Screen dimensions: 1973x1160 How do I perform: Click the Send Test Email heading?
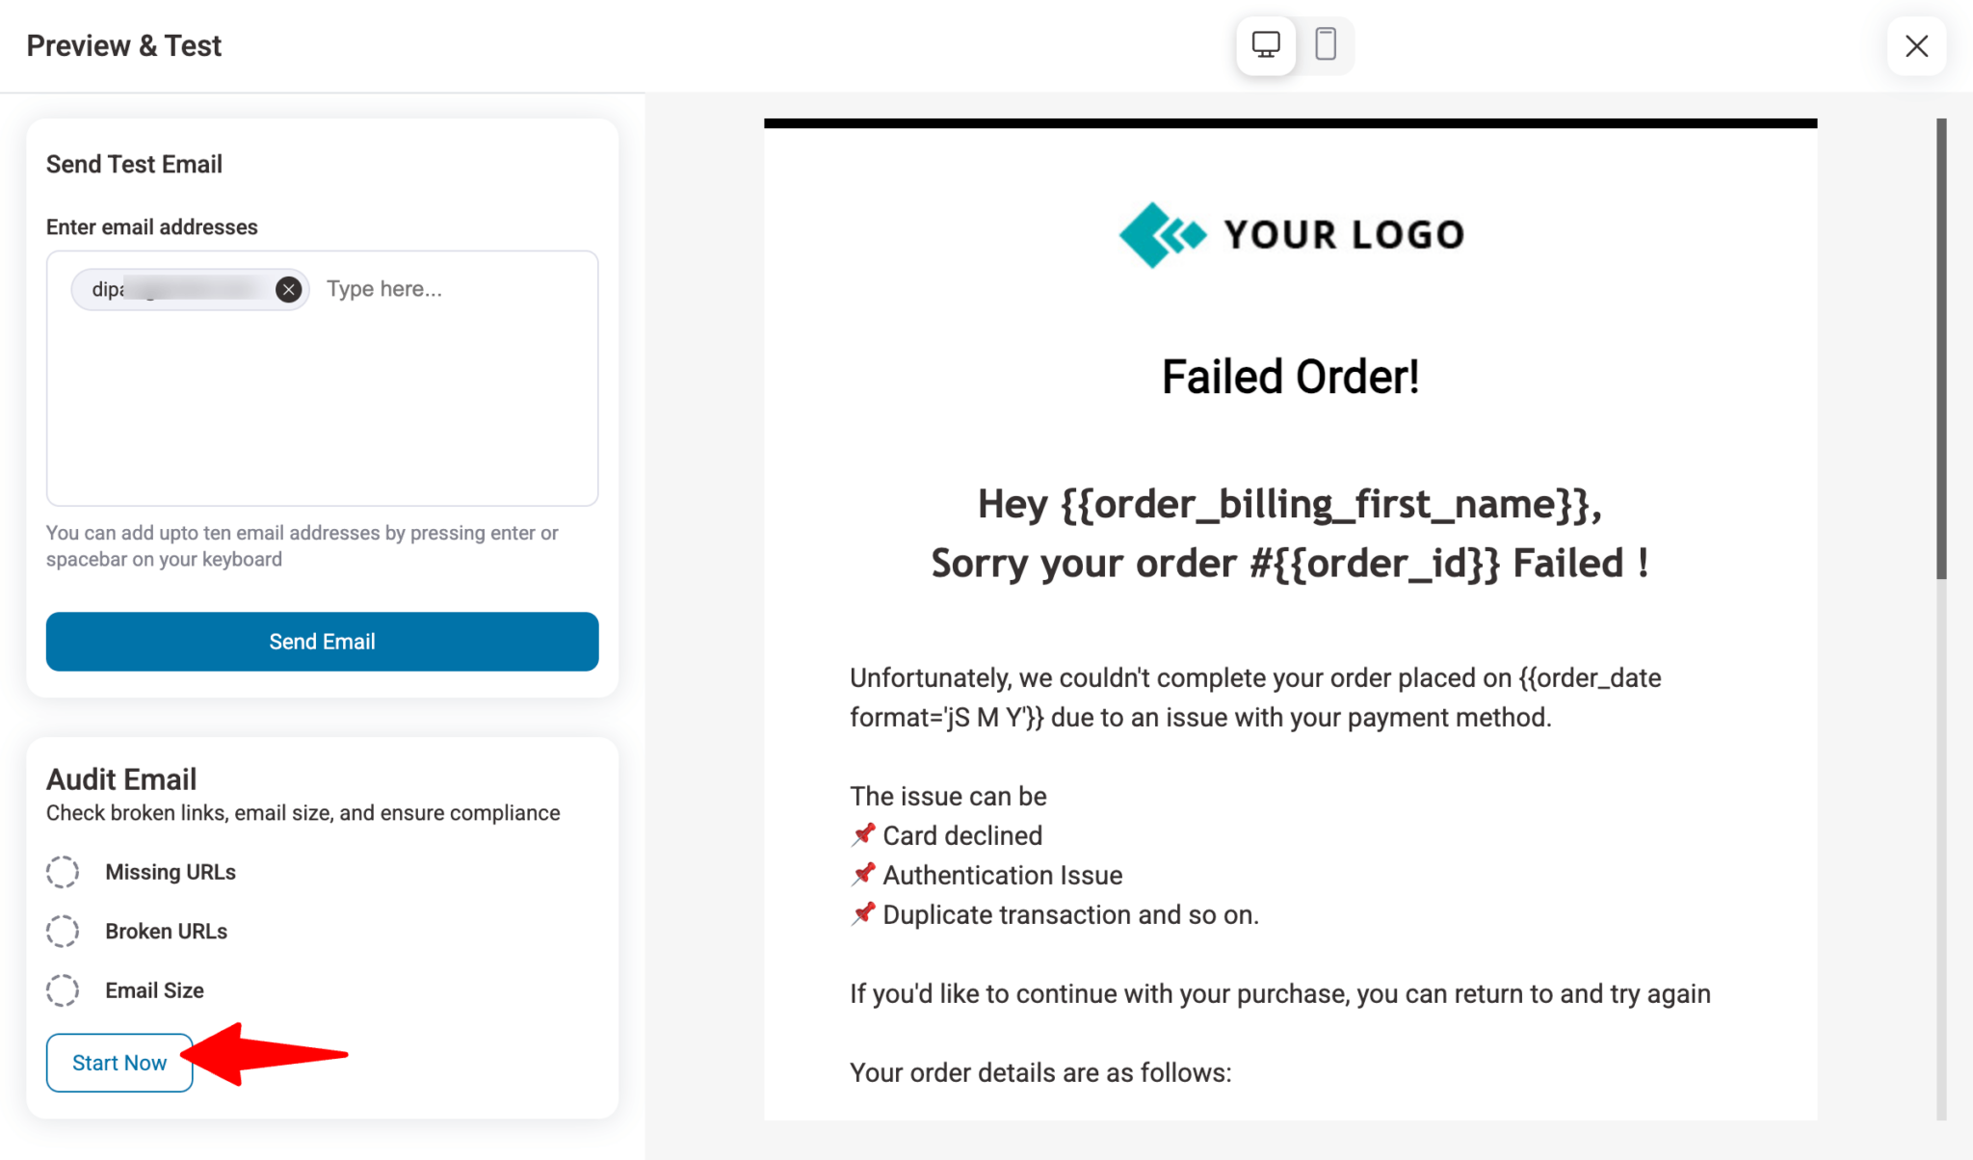tap(134, 164)
